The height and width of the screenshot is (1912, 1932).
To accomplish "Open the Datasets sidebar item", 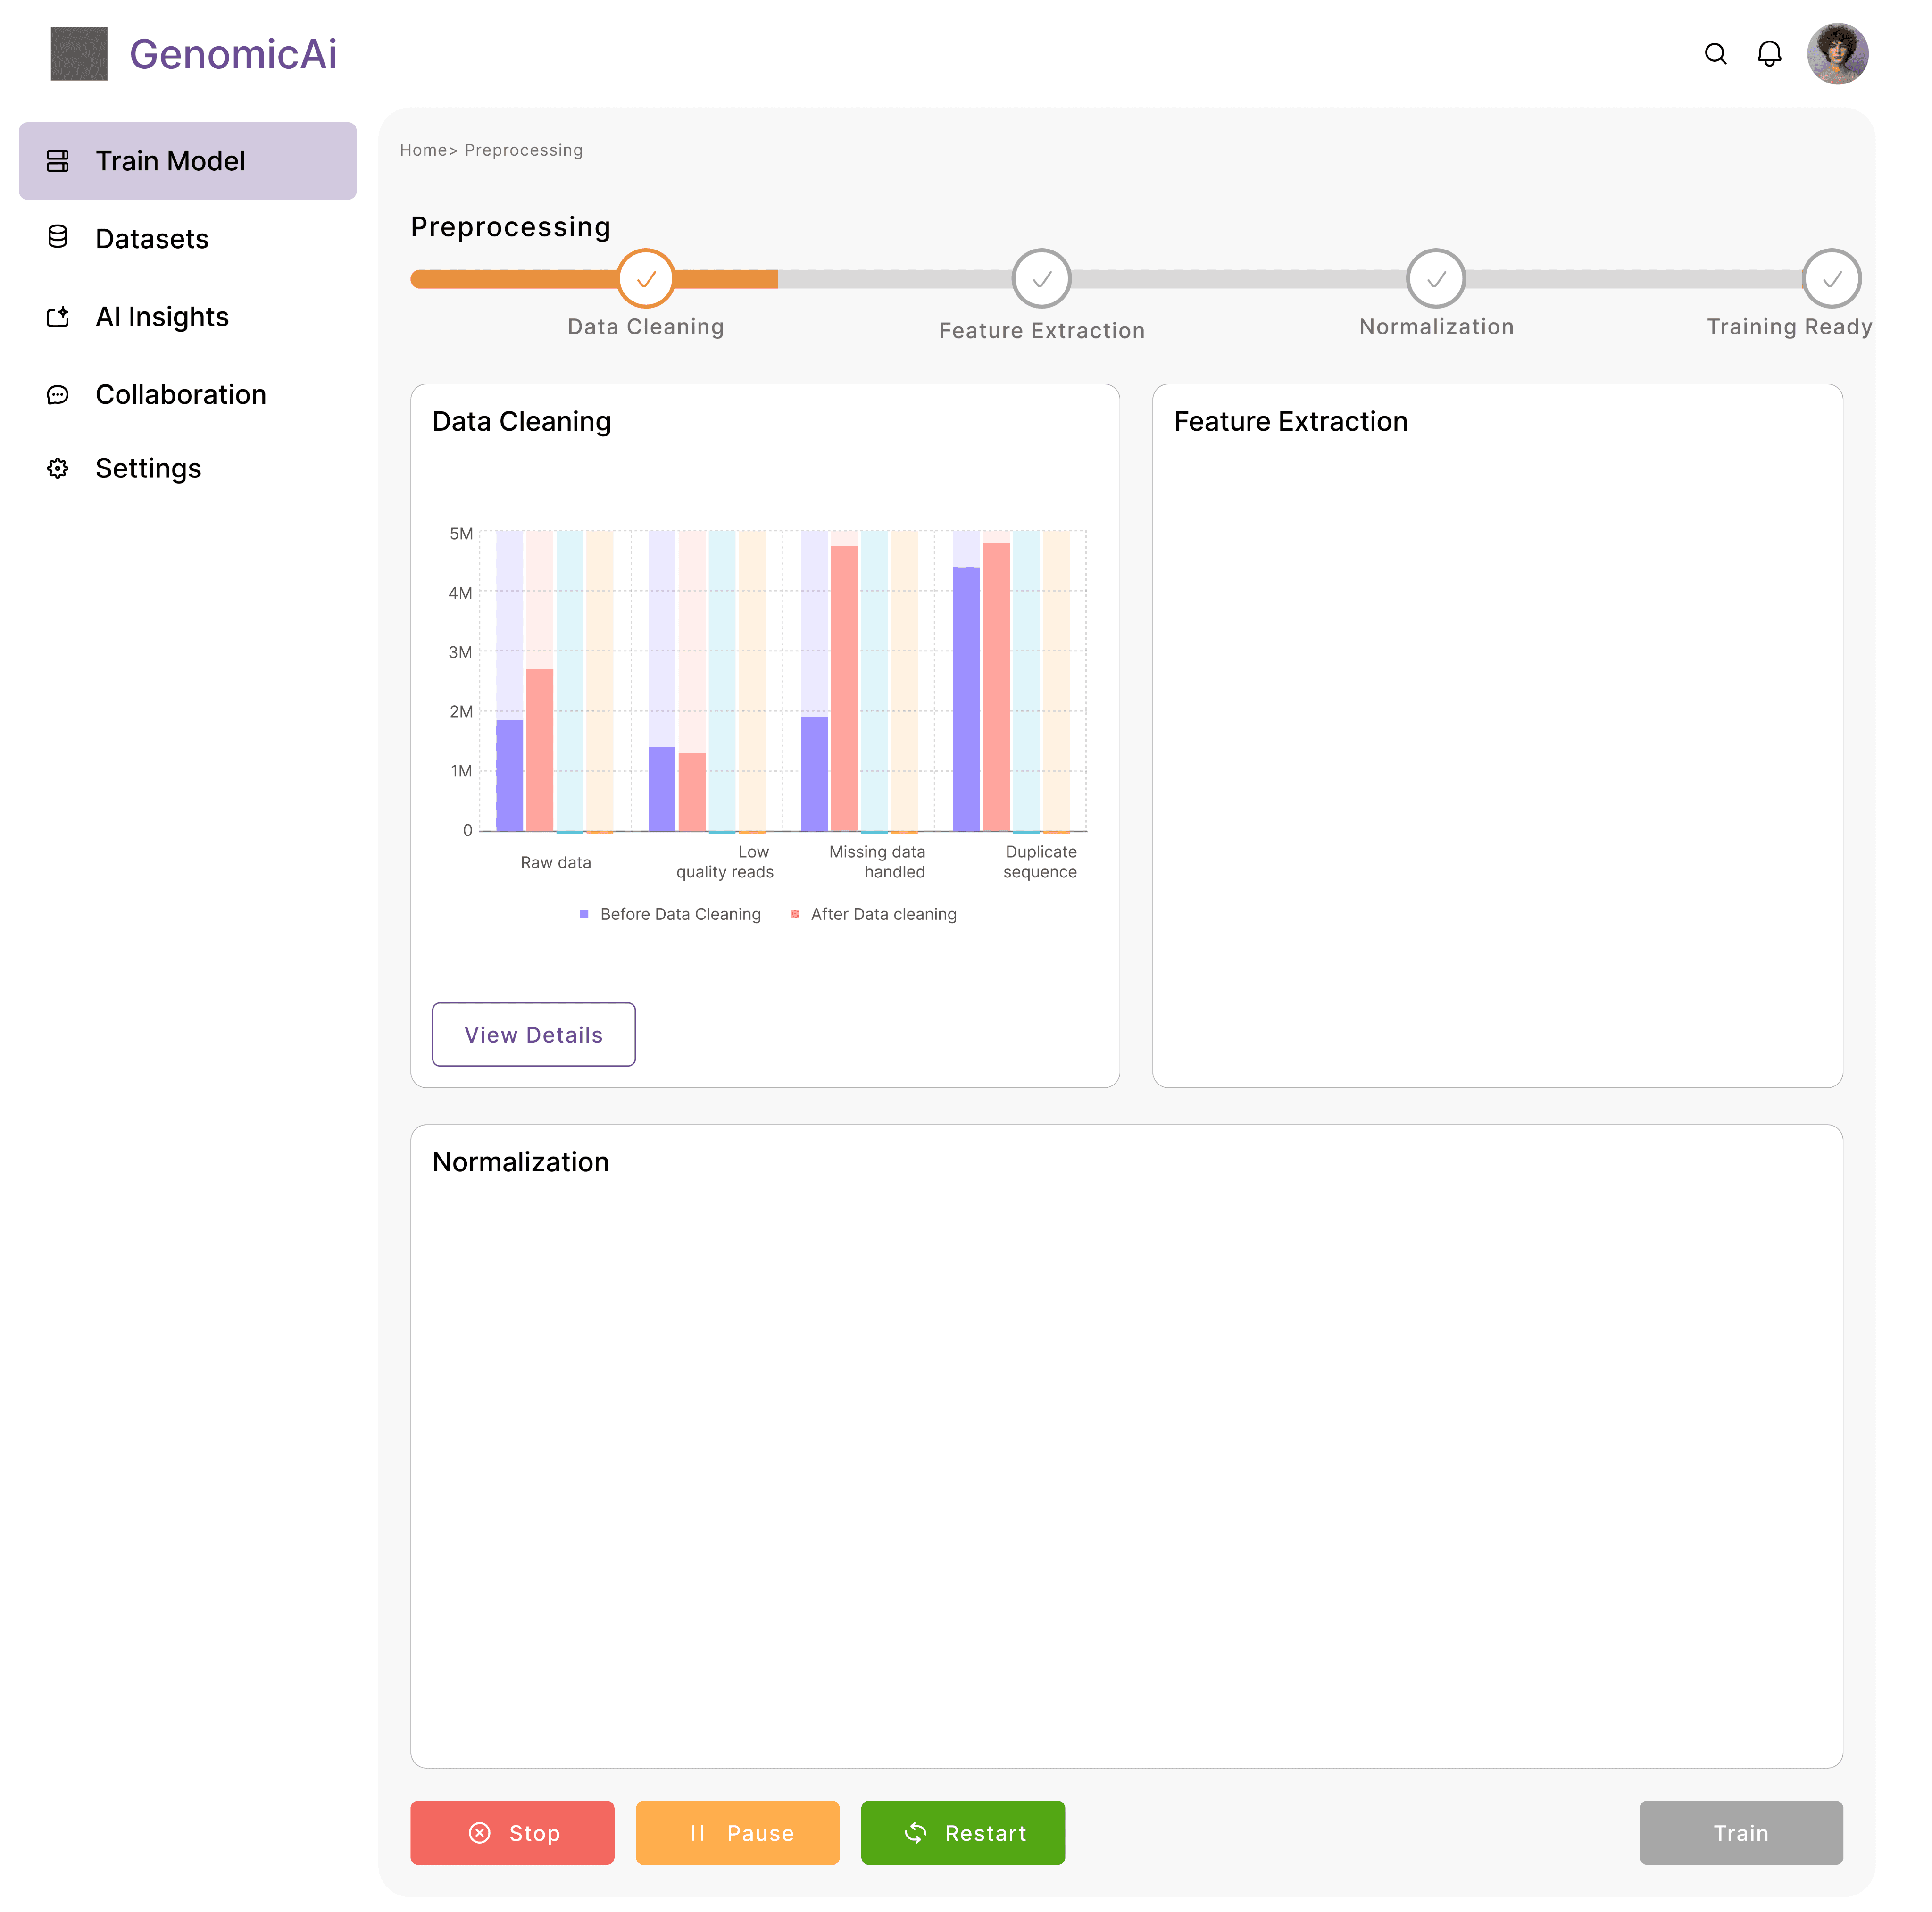I will [152, 239].
